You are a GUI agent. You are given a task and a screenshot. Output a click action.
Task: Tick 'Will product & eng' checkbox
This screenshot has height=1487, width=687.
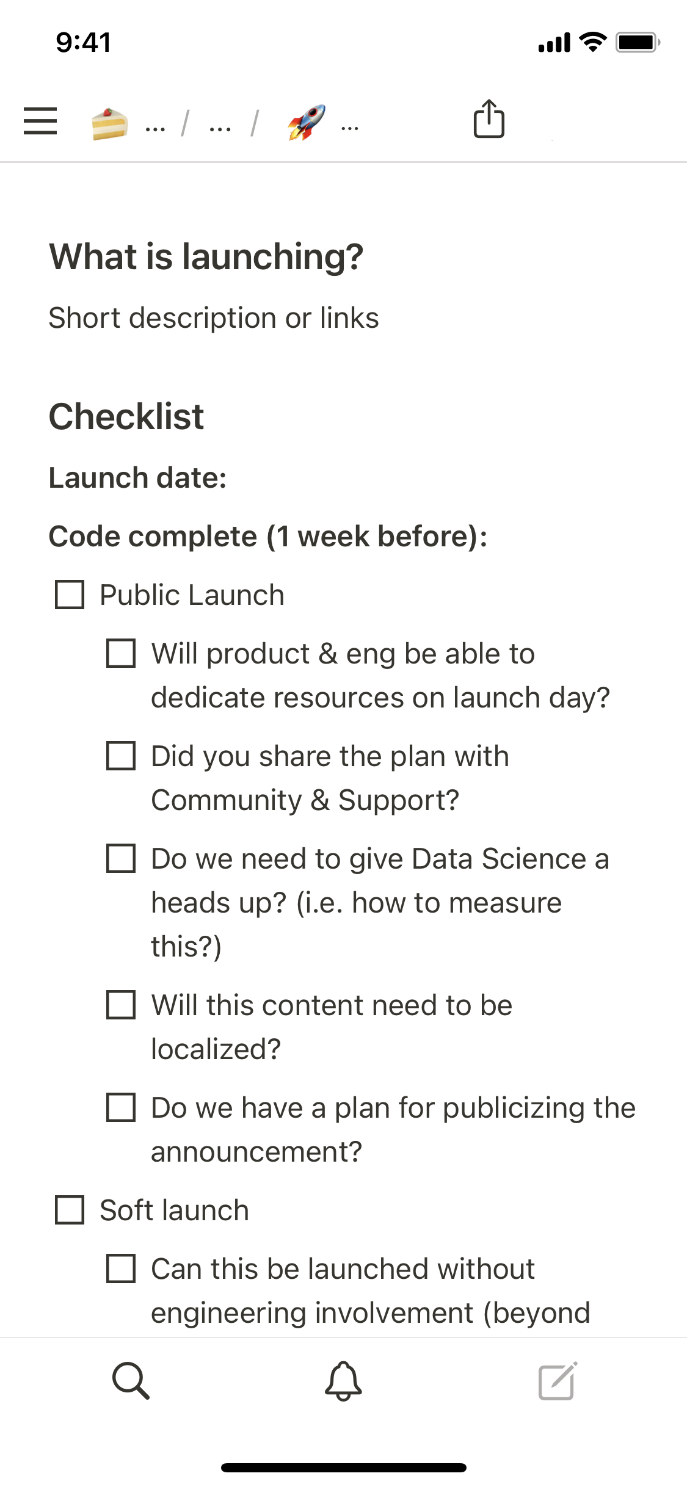(121, 653)
